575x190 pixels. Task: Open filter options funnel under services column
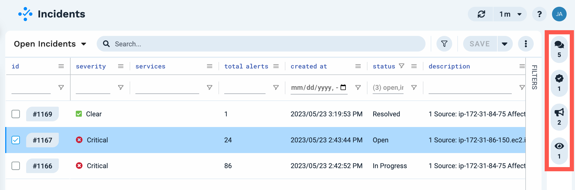click(210, 87)
